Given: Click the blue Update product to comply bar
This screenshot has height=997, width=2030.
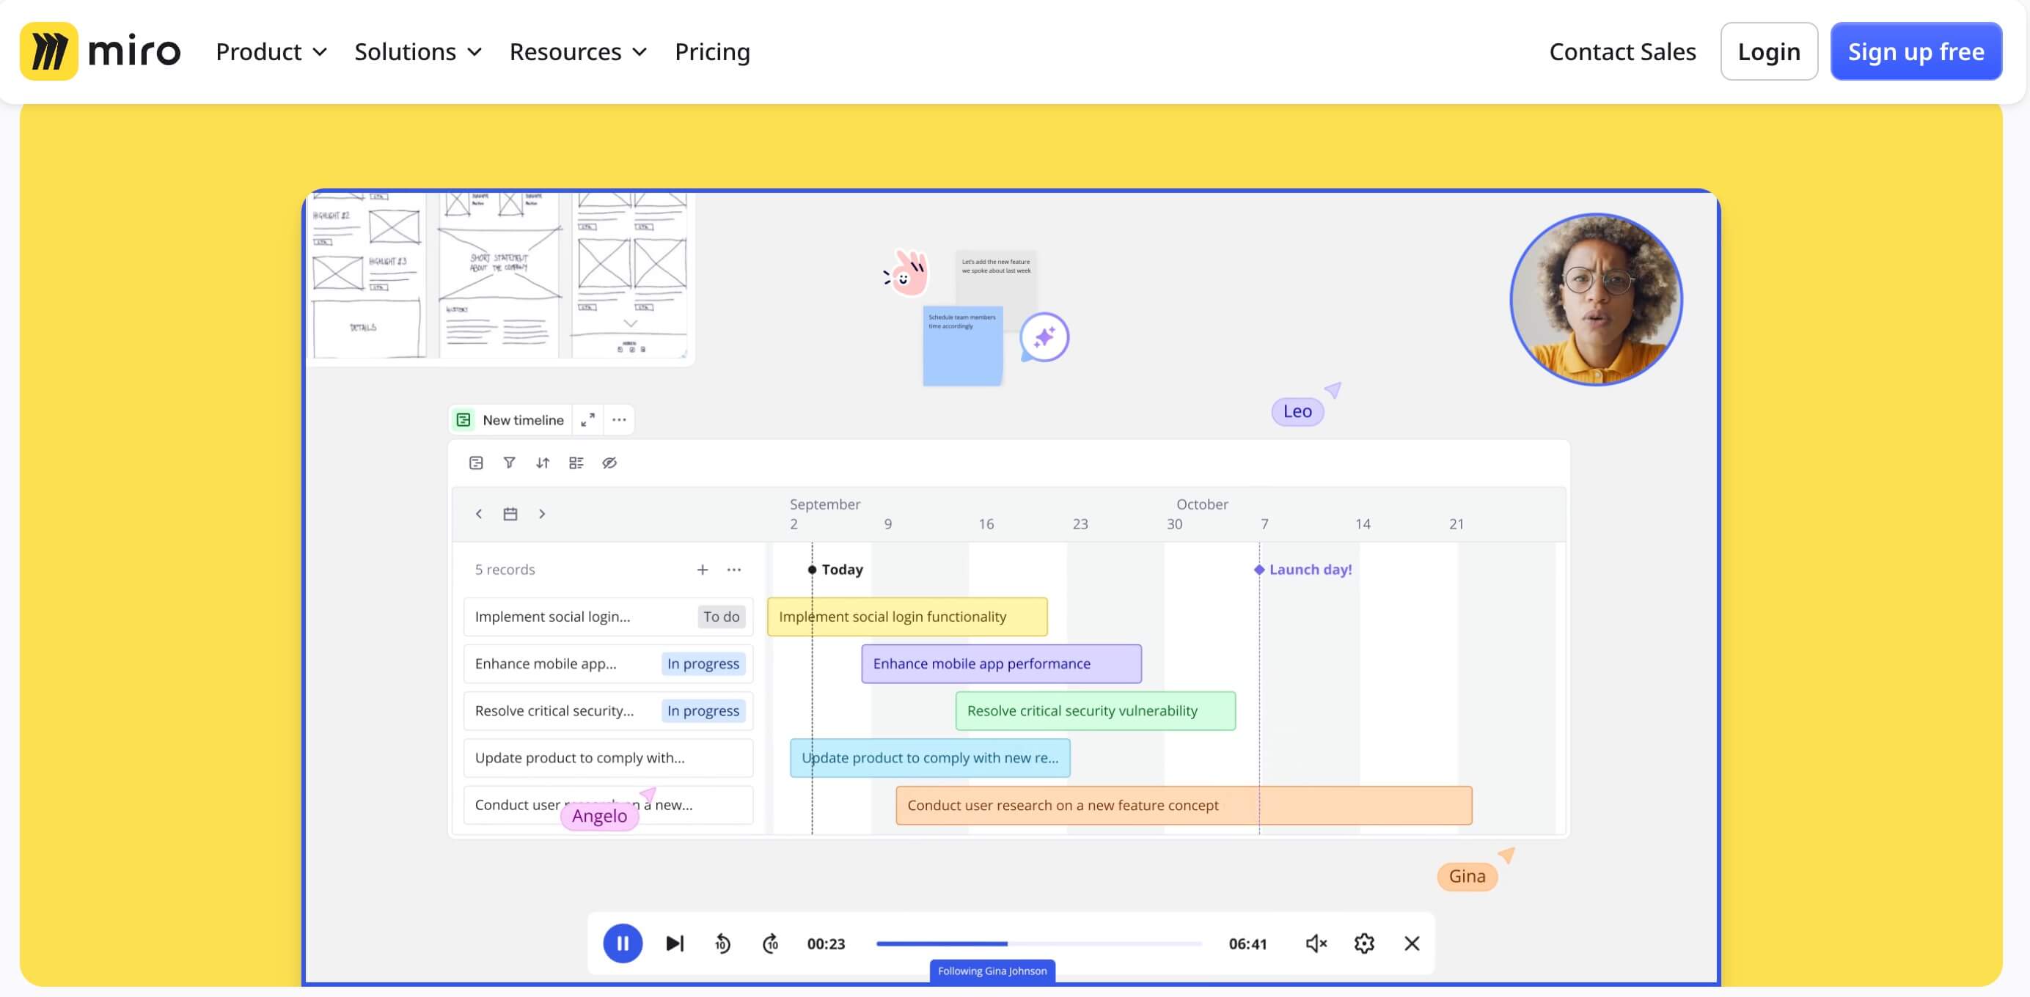Looking at the screenshot, I should point(930,757).
